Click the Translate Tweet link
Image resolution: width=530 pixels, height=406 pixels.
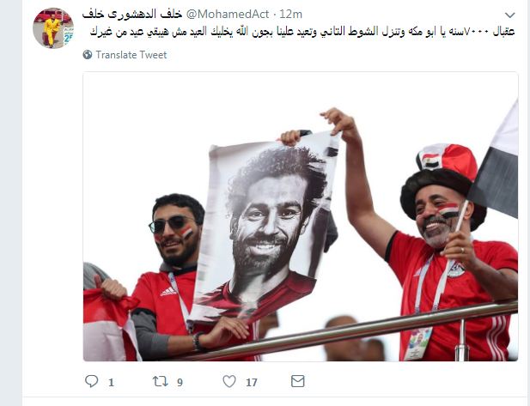tap(131, 55)
